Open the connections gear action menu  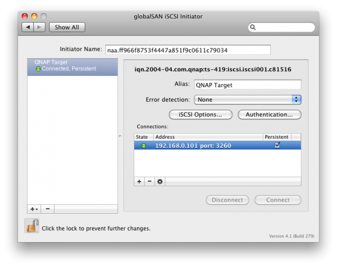tap(160, 182)
